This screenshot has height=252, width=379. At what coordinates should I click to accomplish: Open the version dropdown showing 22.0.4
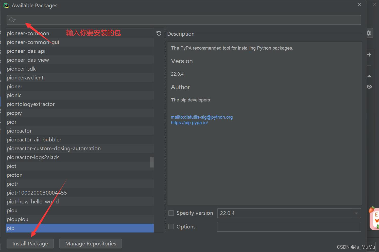tap(289, 213)
